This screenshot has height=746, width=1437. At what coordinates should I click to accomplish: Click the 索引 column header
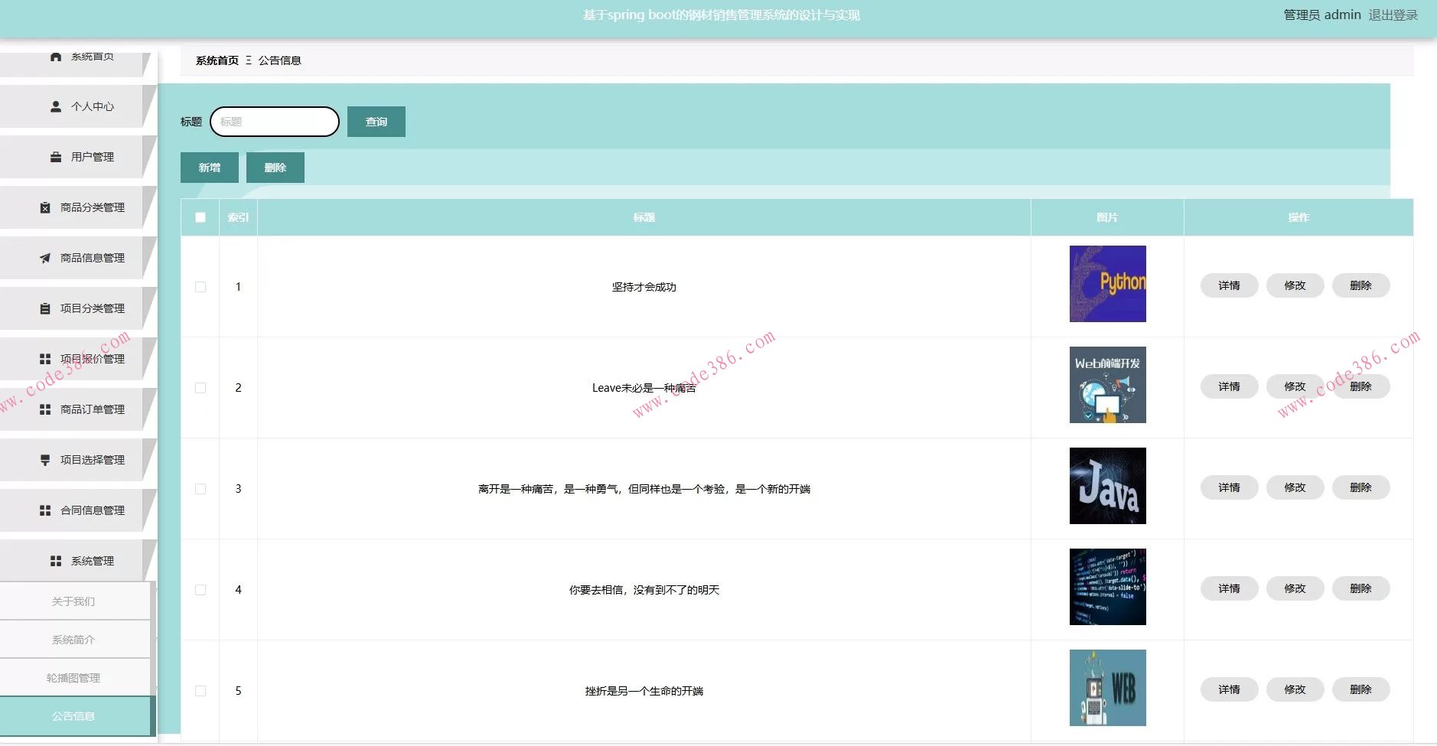(x=238, y=217)
